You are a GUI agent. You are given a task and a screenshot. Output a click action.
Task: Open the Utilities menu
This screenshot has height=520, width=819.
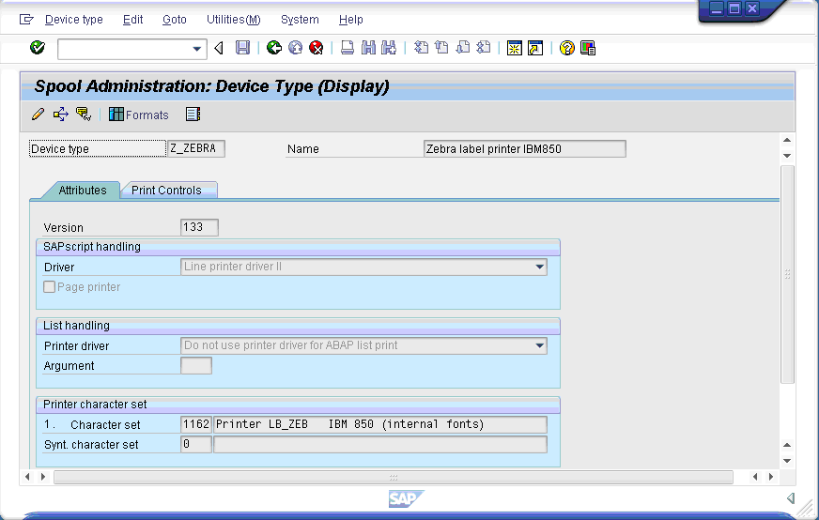[x=233, y=20]
